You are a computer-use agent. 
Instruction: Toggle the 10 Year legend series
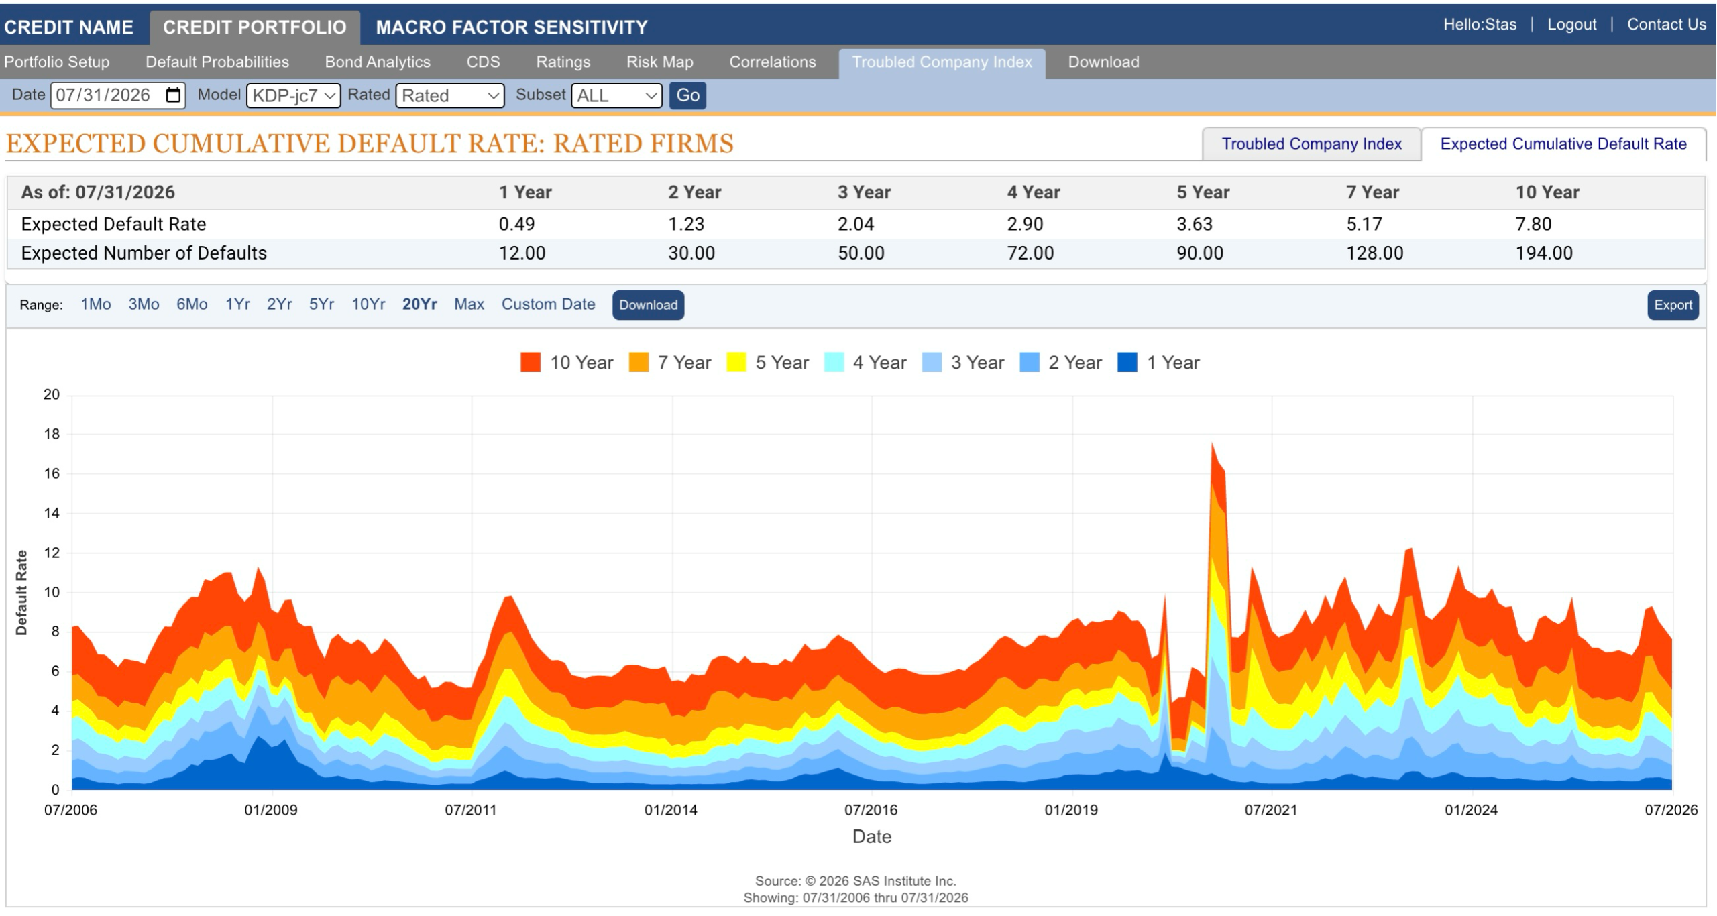(x=567, y=363)
